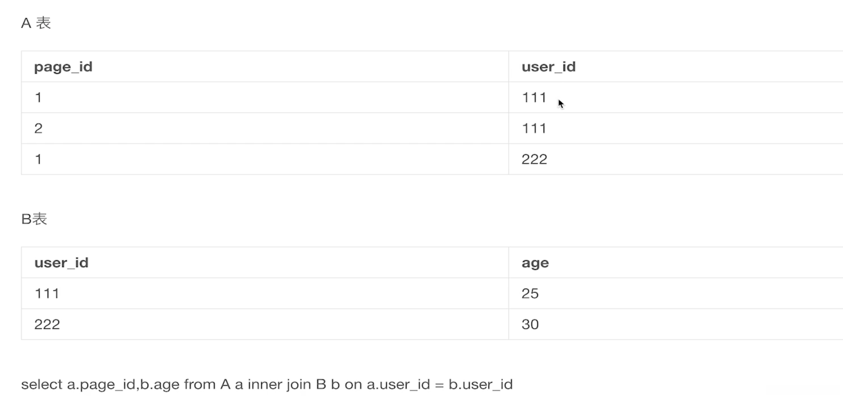Screen dimensions: 843x398
Task: Click the age column header
Action: pyautogui.click(x=535, y=263)
